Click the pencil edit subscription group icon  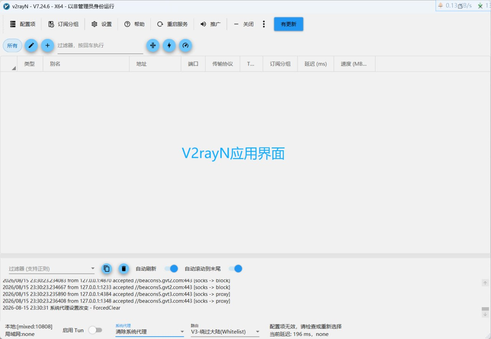pyautogui.click(x=31, y=46)
